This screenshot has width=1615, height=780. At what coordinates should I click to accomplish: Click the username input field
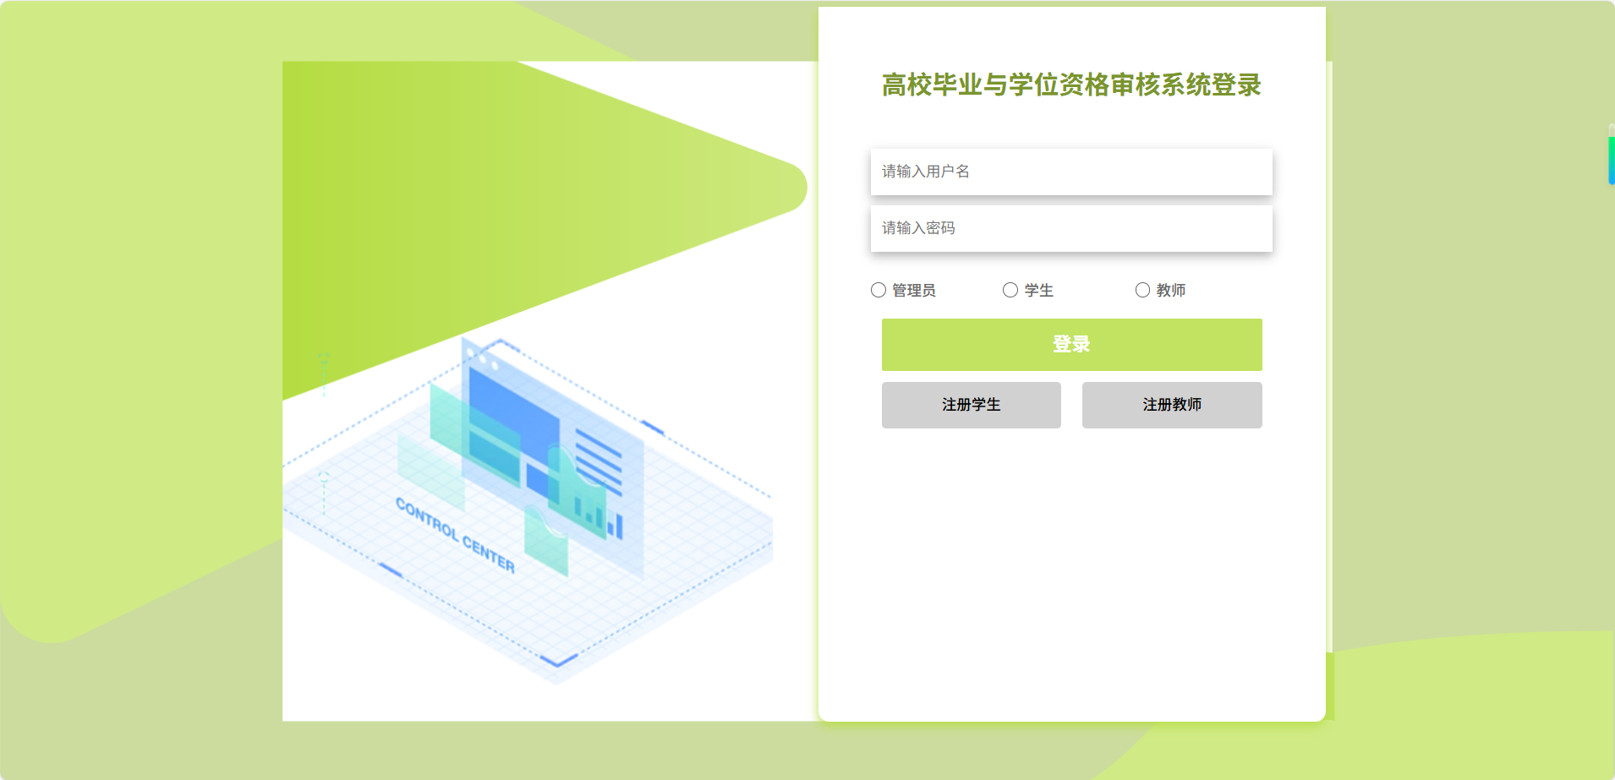point(1071,172)
